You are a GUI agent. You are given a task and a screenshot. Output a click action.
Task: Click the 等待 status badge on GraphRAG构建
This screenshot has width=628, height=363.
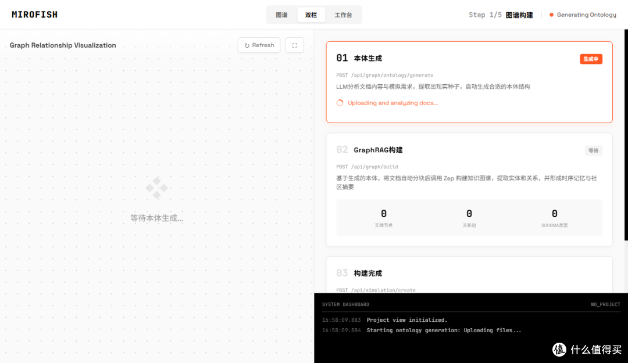pos(593,150)
